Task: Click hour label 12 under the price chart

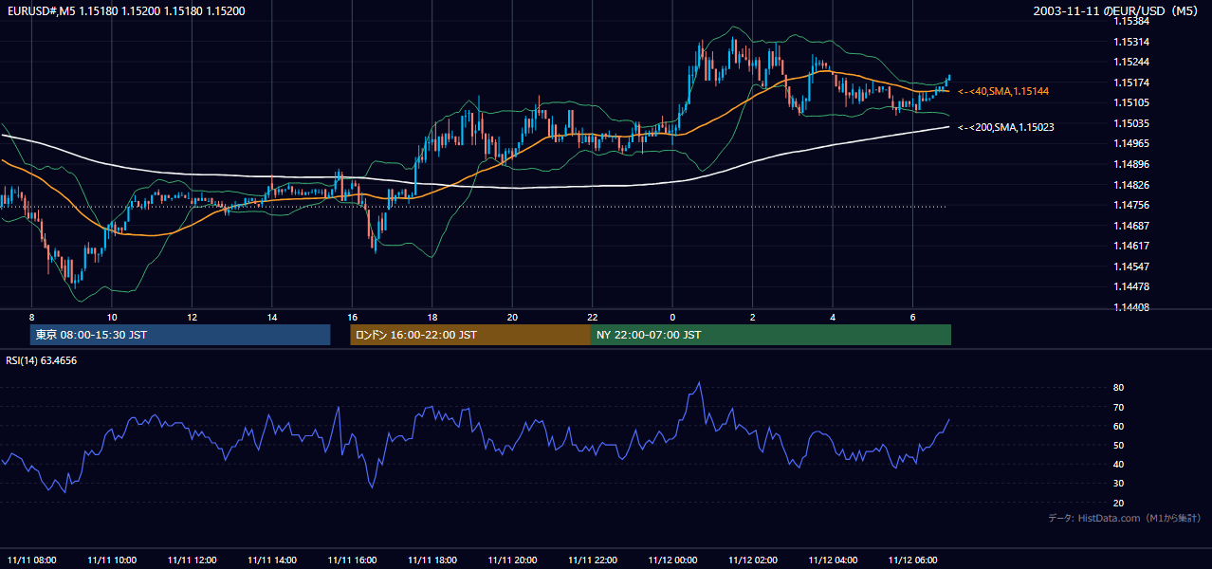Action: [192, 317]
